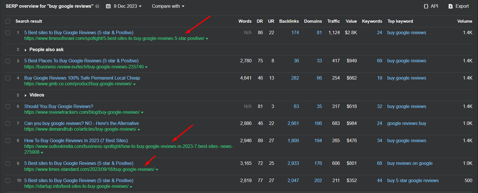
Task: Toggle the select-all checkbox in the header
Action: pyautogui.click(x=8, y=21)
